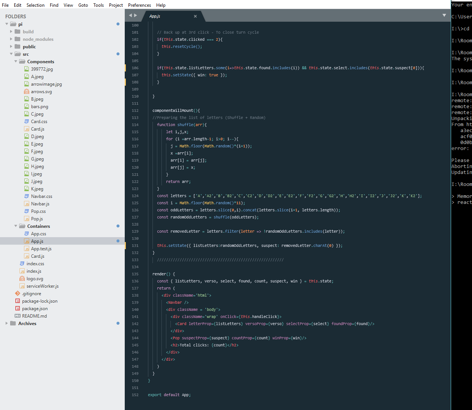Go to next tab using right arrow

point(136,15)
